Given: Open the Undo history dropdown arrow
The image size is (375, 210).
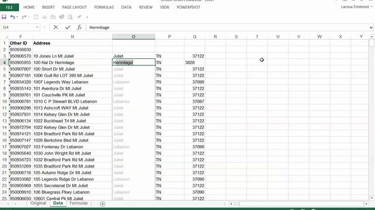Looking at the screenshot, I should point(17,17).
